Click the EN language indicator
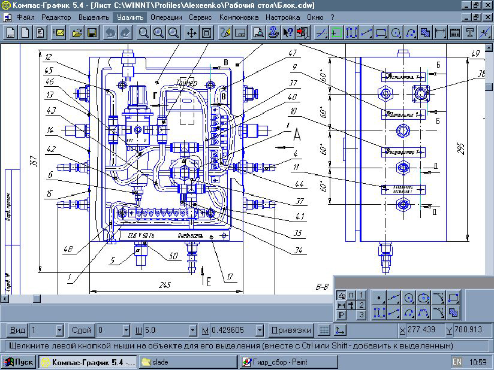Viewport: 494px width, 370px height. 457,362
